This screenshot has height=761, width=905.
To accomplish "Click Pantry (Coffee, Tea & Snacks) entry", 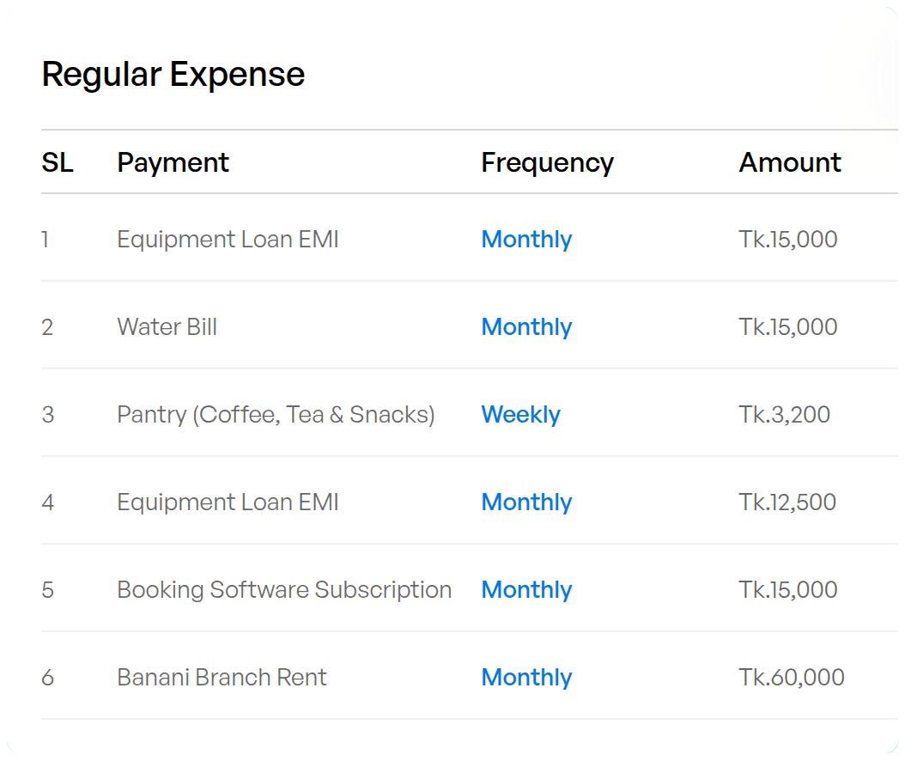I will pos(276,415).
